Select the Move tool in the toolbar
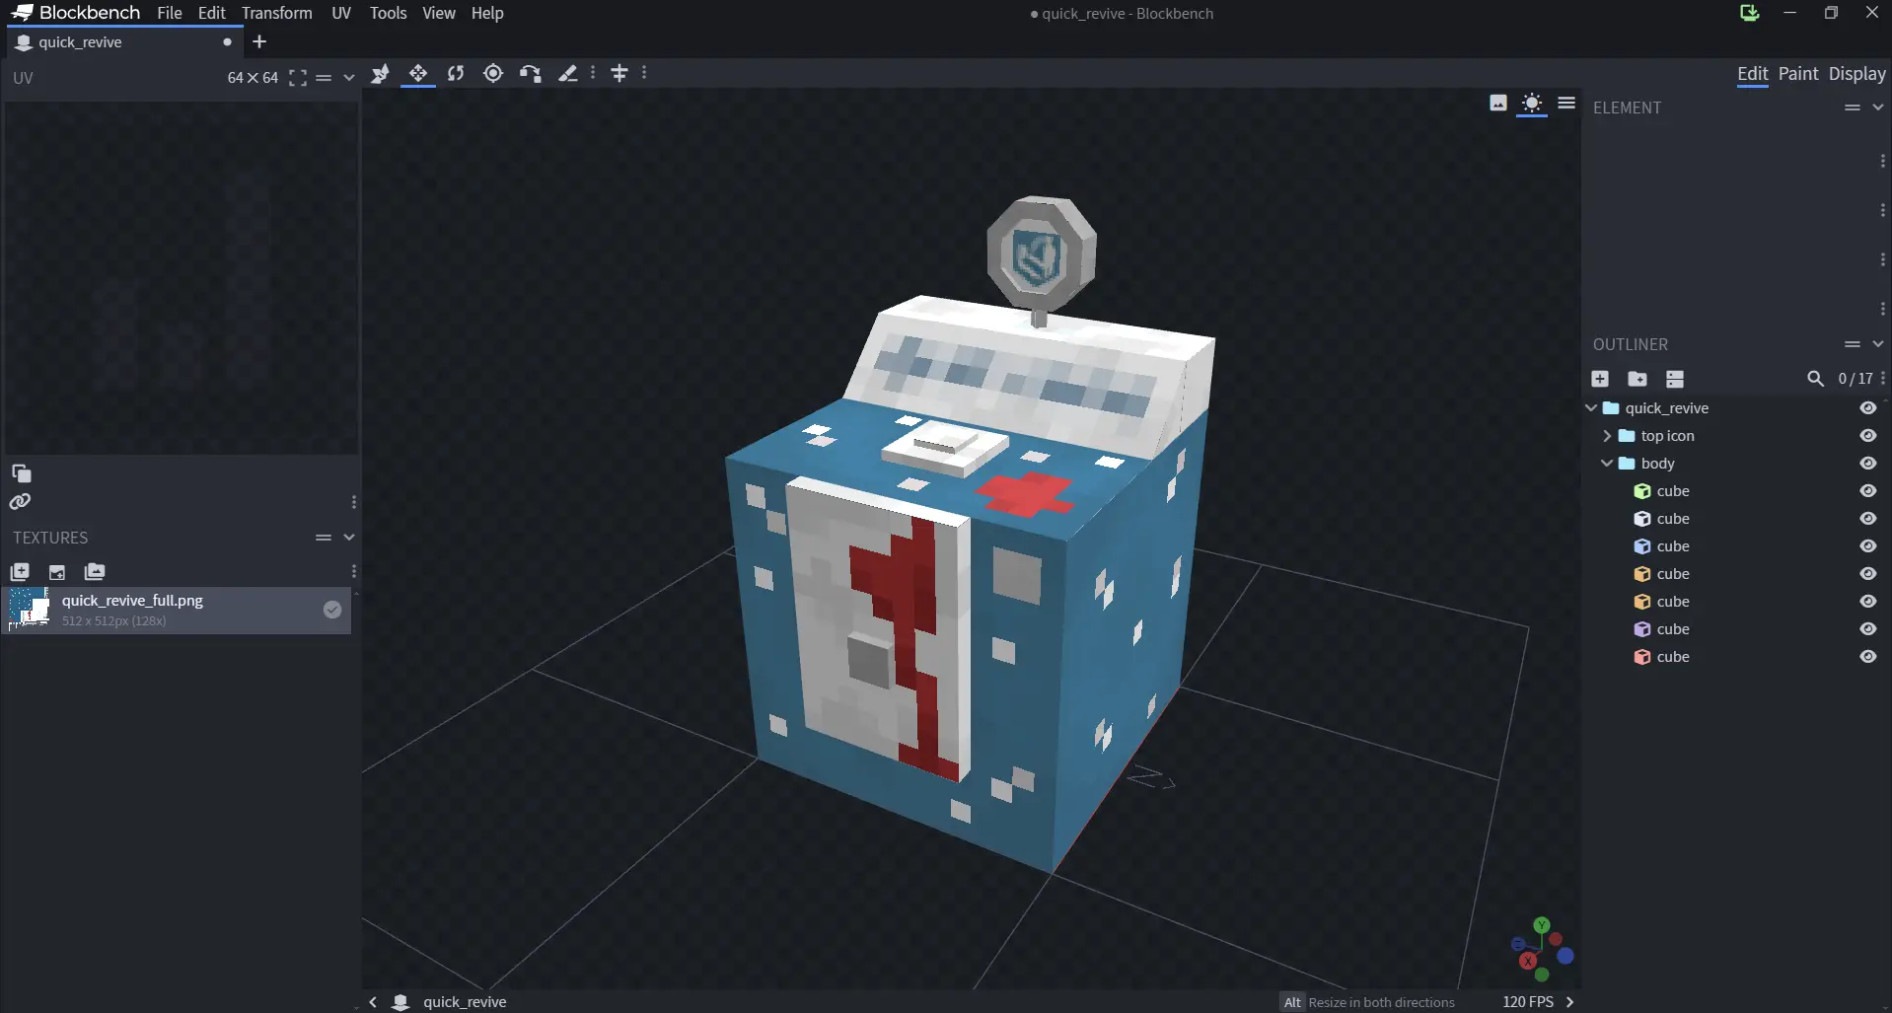 418,73
